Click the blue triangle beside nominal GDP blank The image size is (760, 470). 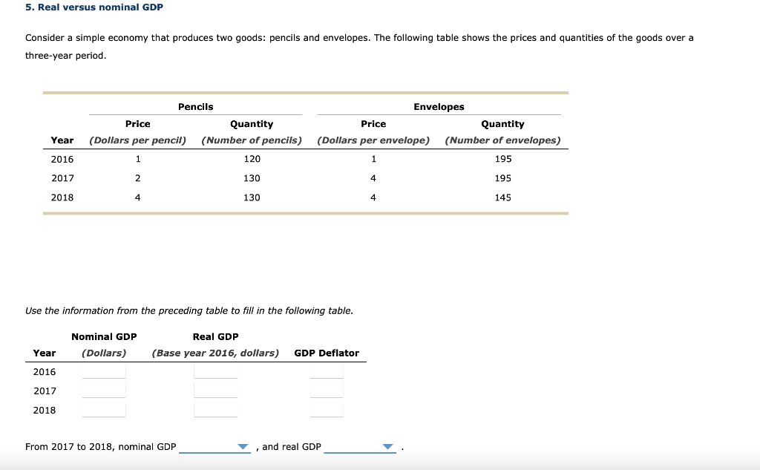(244, 446)
